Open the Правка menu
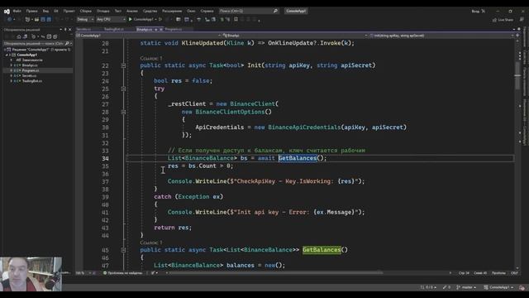This screenshot has height=298, width=529. click(31, 11)
